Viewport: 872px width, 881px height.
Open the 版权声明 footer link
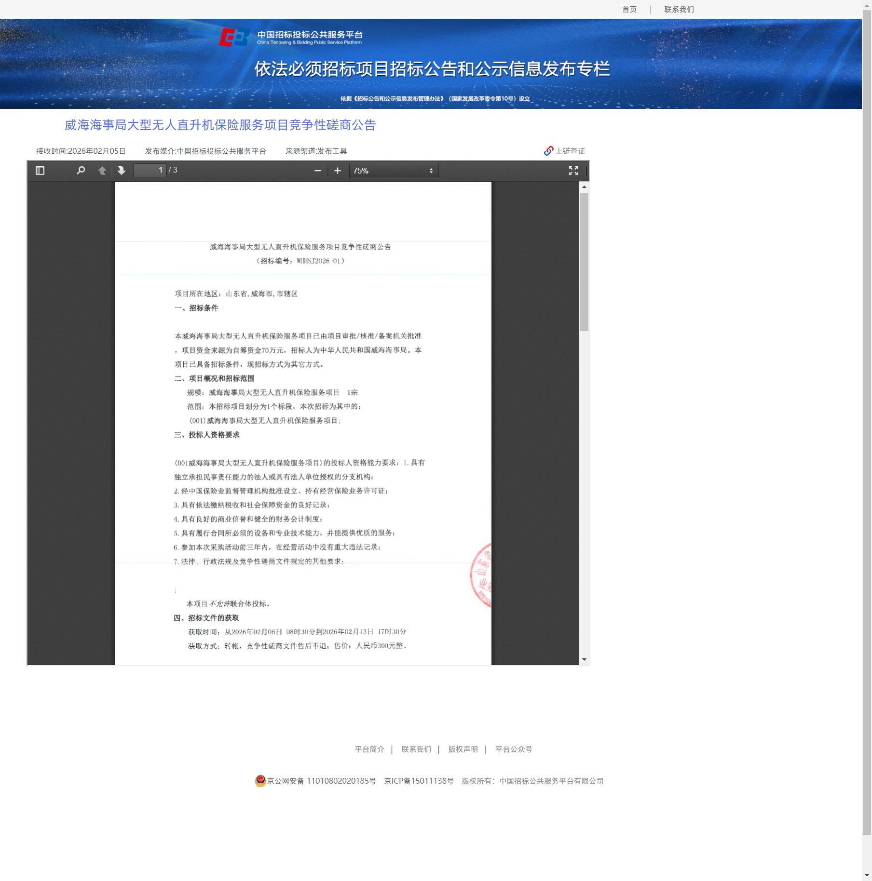tap(463, 749)
